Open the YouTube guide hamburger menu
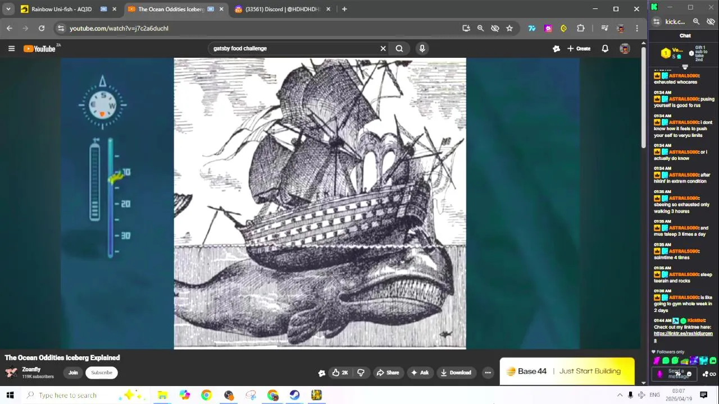The image size is (719, 404). (11, 49)
